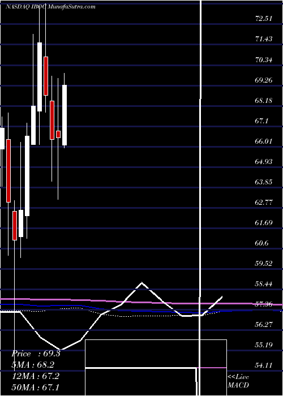Click the 66.01 axis value
The image size is (283, 396).
tap(264, 141)
